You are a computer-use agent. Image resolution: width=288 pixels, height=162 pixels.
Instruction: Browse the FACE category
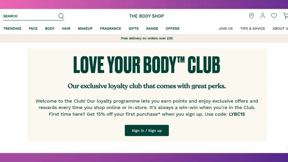click(33, 28)
